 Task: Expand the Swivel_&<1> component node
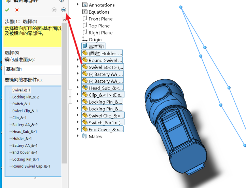[x=78, y=66]
